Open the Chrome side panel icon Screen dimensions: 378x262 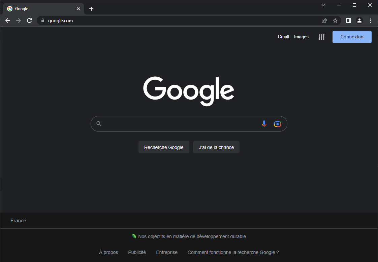[x=348, y=21]
